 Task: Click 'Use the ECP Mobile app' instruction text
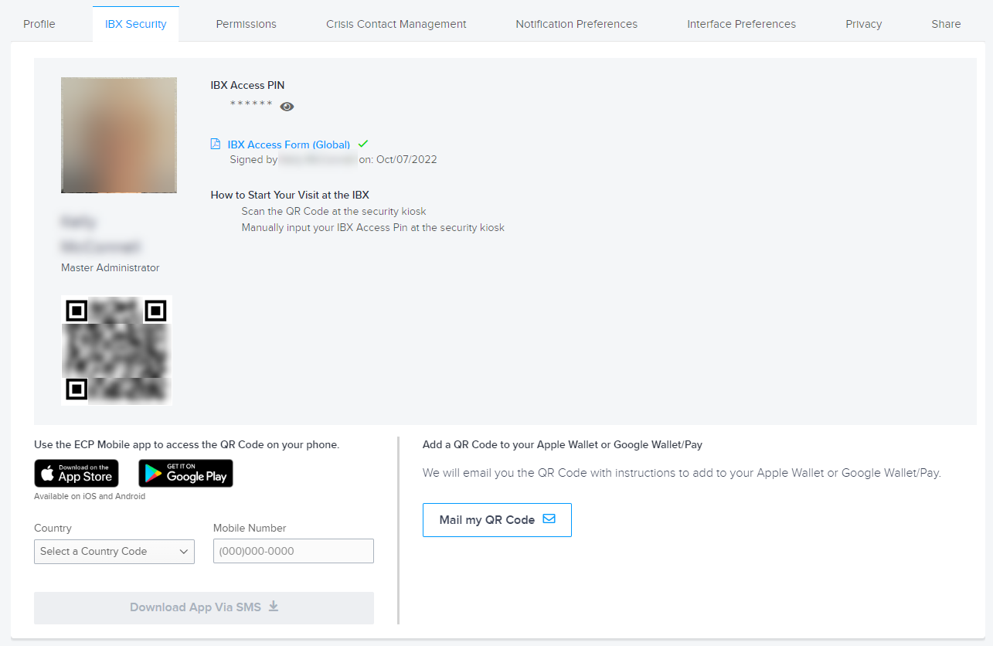[187, 444]
